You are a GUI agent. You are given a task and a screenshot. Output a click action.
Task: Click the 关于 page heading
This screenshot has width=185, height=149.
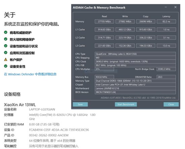point(10,15)
